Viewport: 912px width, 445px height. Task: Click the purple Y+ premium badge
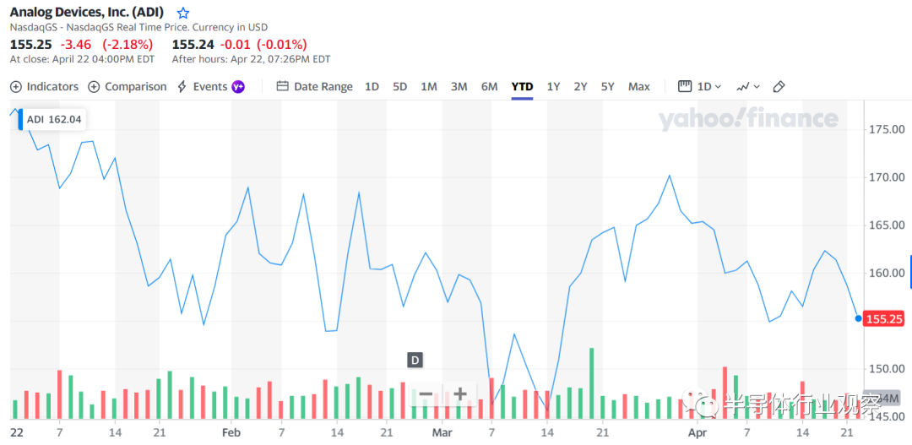click(x=238, y=87)
